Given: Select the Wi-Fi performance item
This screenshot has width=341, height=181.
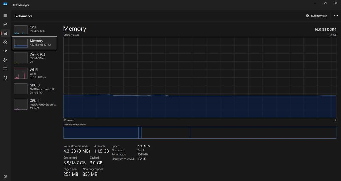Looking at the screenshot, I should tap(34, 73).
